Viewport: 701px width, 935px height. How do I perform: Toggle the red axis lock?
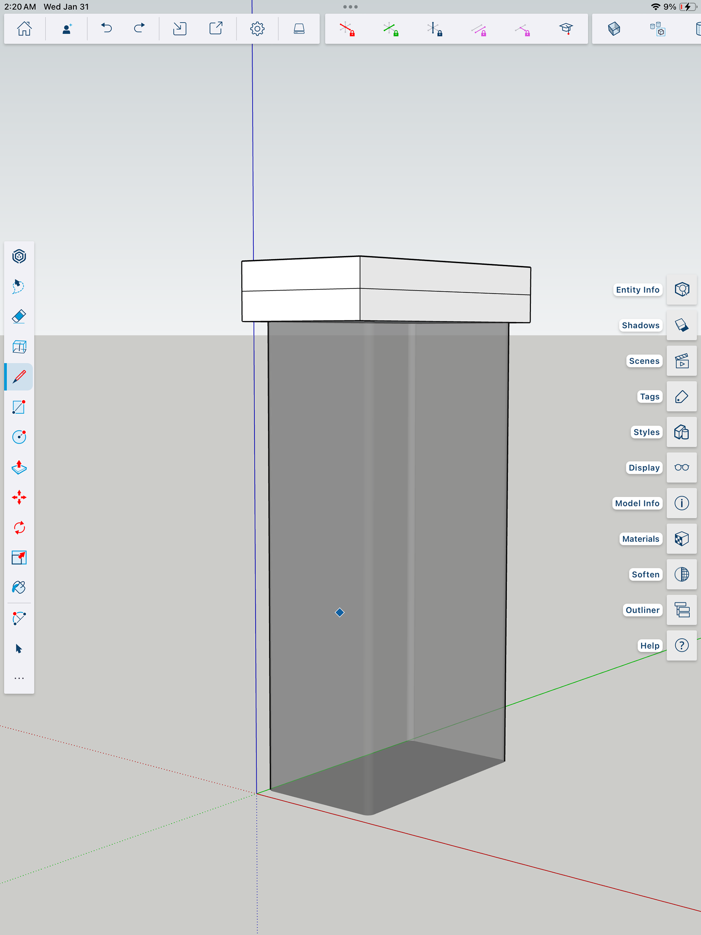click(347, 29)
